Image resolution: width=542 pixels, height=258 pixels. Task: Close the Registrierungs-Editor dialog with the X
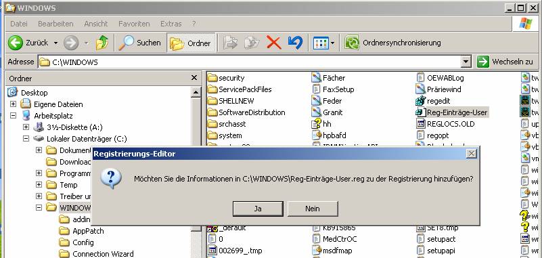point(471,154)
